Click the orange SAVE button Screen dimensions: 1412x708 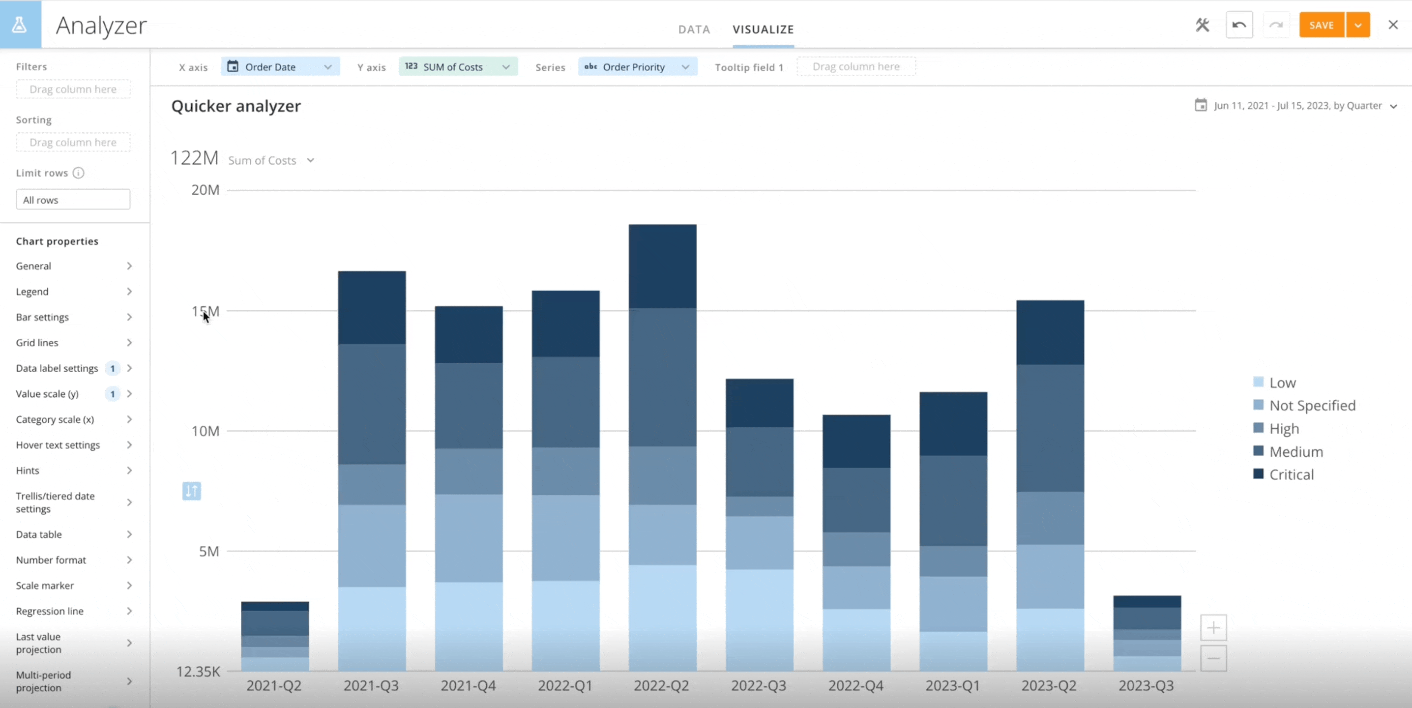point(1321,25)
